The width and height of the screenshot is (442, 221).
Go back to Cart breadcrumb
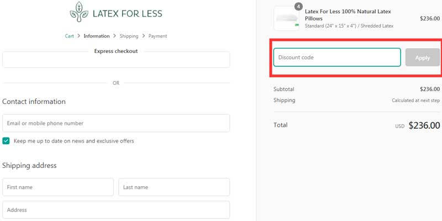[70, 36]
